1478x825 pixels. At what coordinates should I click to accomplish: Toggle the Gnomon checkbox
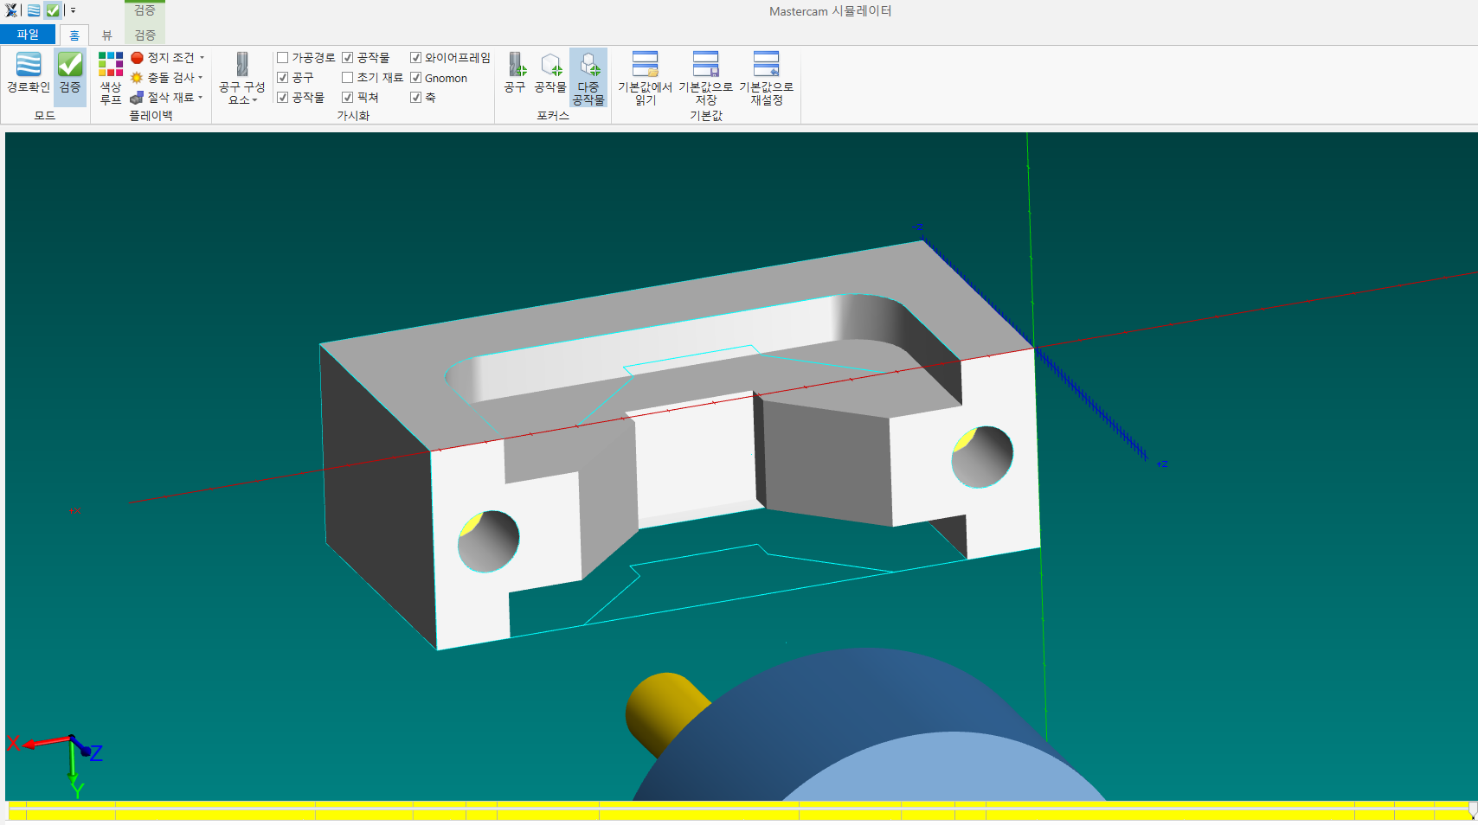pyautogui.click(x=415, y=78)
